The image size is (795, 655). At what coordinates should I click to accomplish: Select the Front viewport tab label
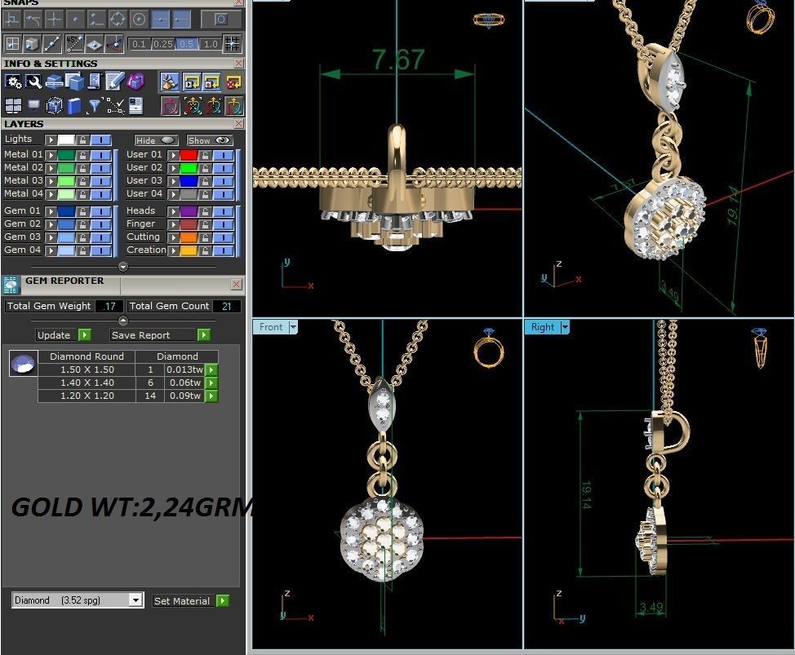point(271,327)
